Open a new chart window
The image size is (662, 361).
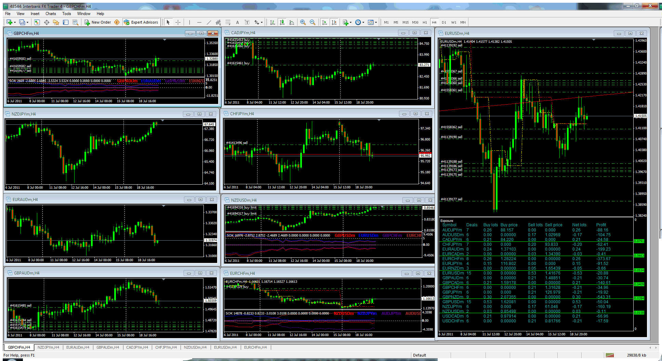9,22
